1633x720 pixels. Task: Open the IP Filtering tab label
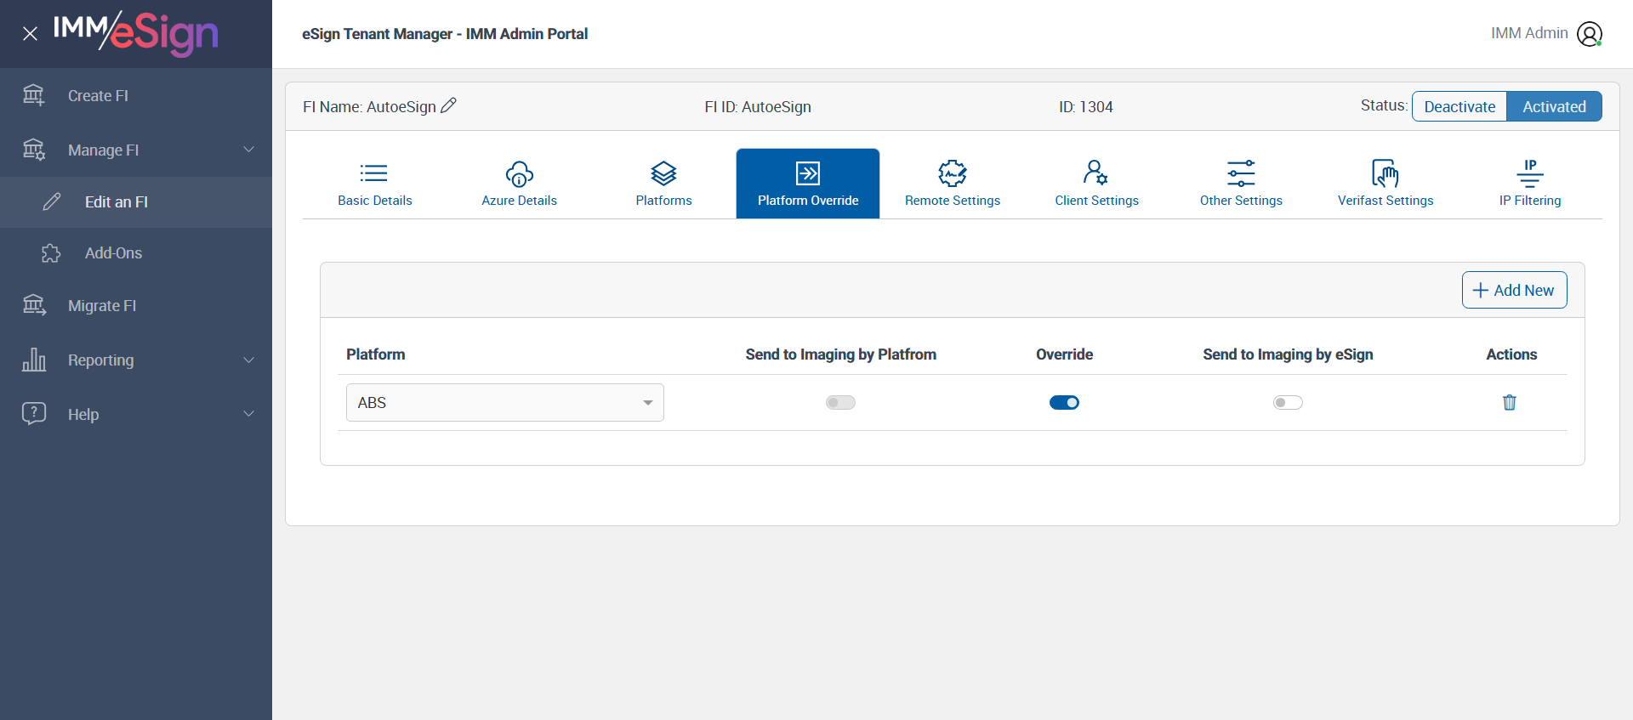[1530, 201]
